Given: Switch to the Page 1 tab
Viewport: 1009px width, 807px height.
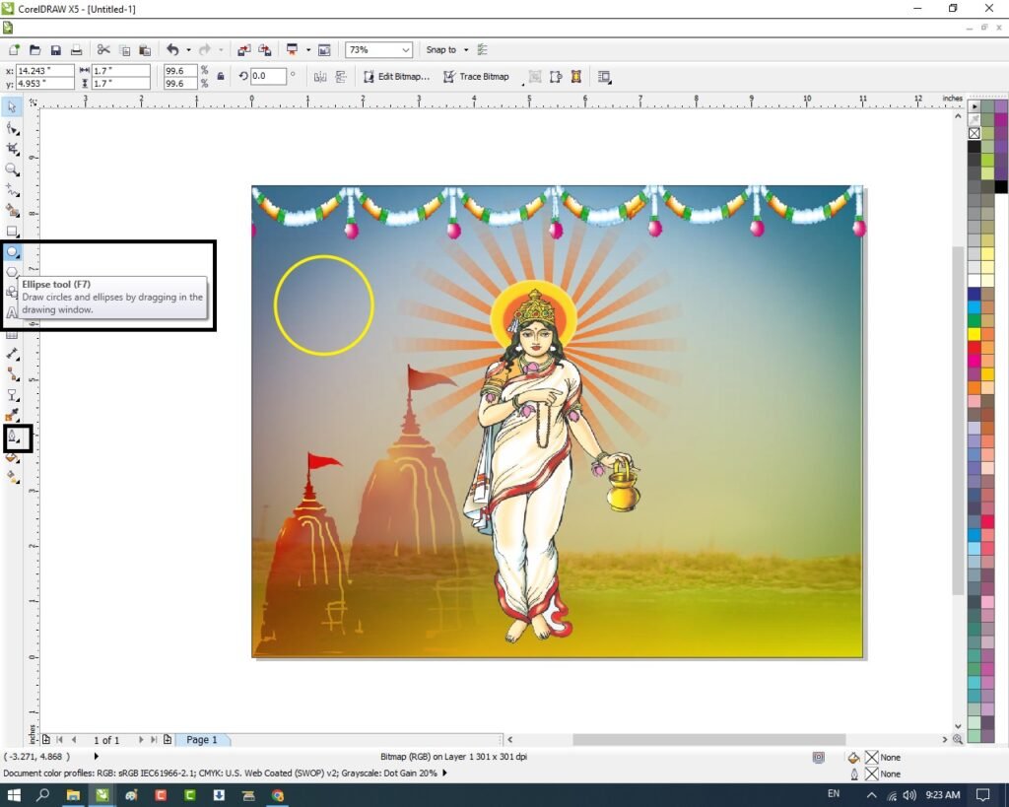Looking at the screenshot, I should (x=202, y=739).
